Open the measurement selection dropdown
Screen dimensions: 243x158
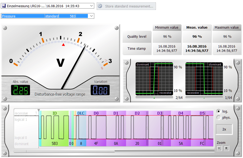point(91,5)
